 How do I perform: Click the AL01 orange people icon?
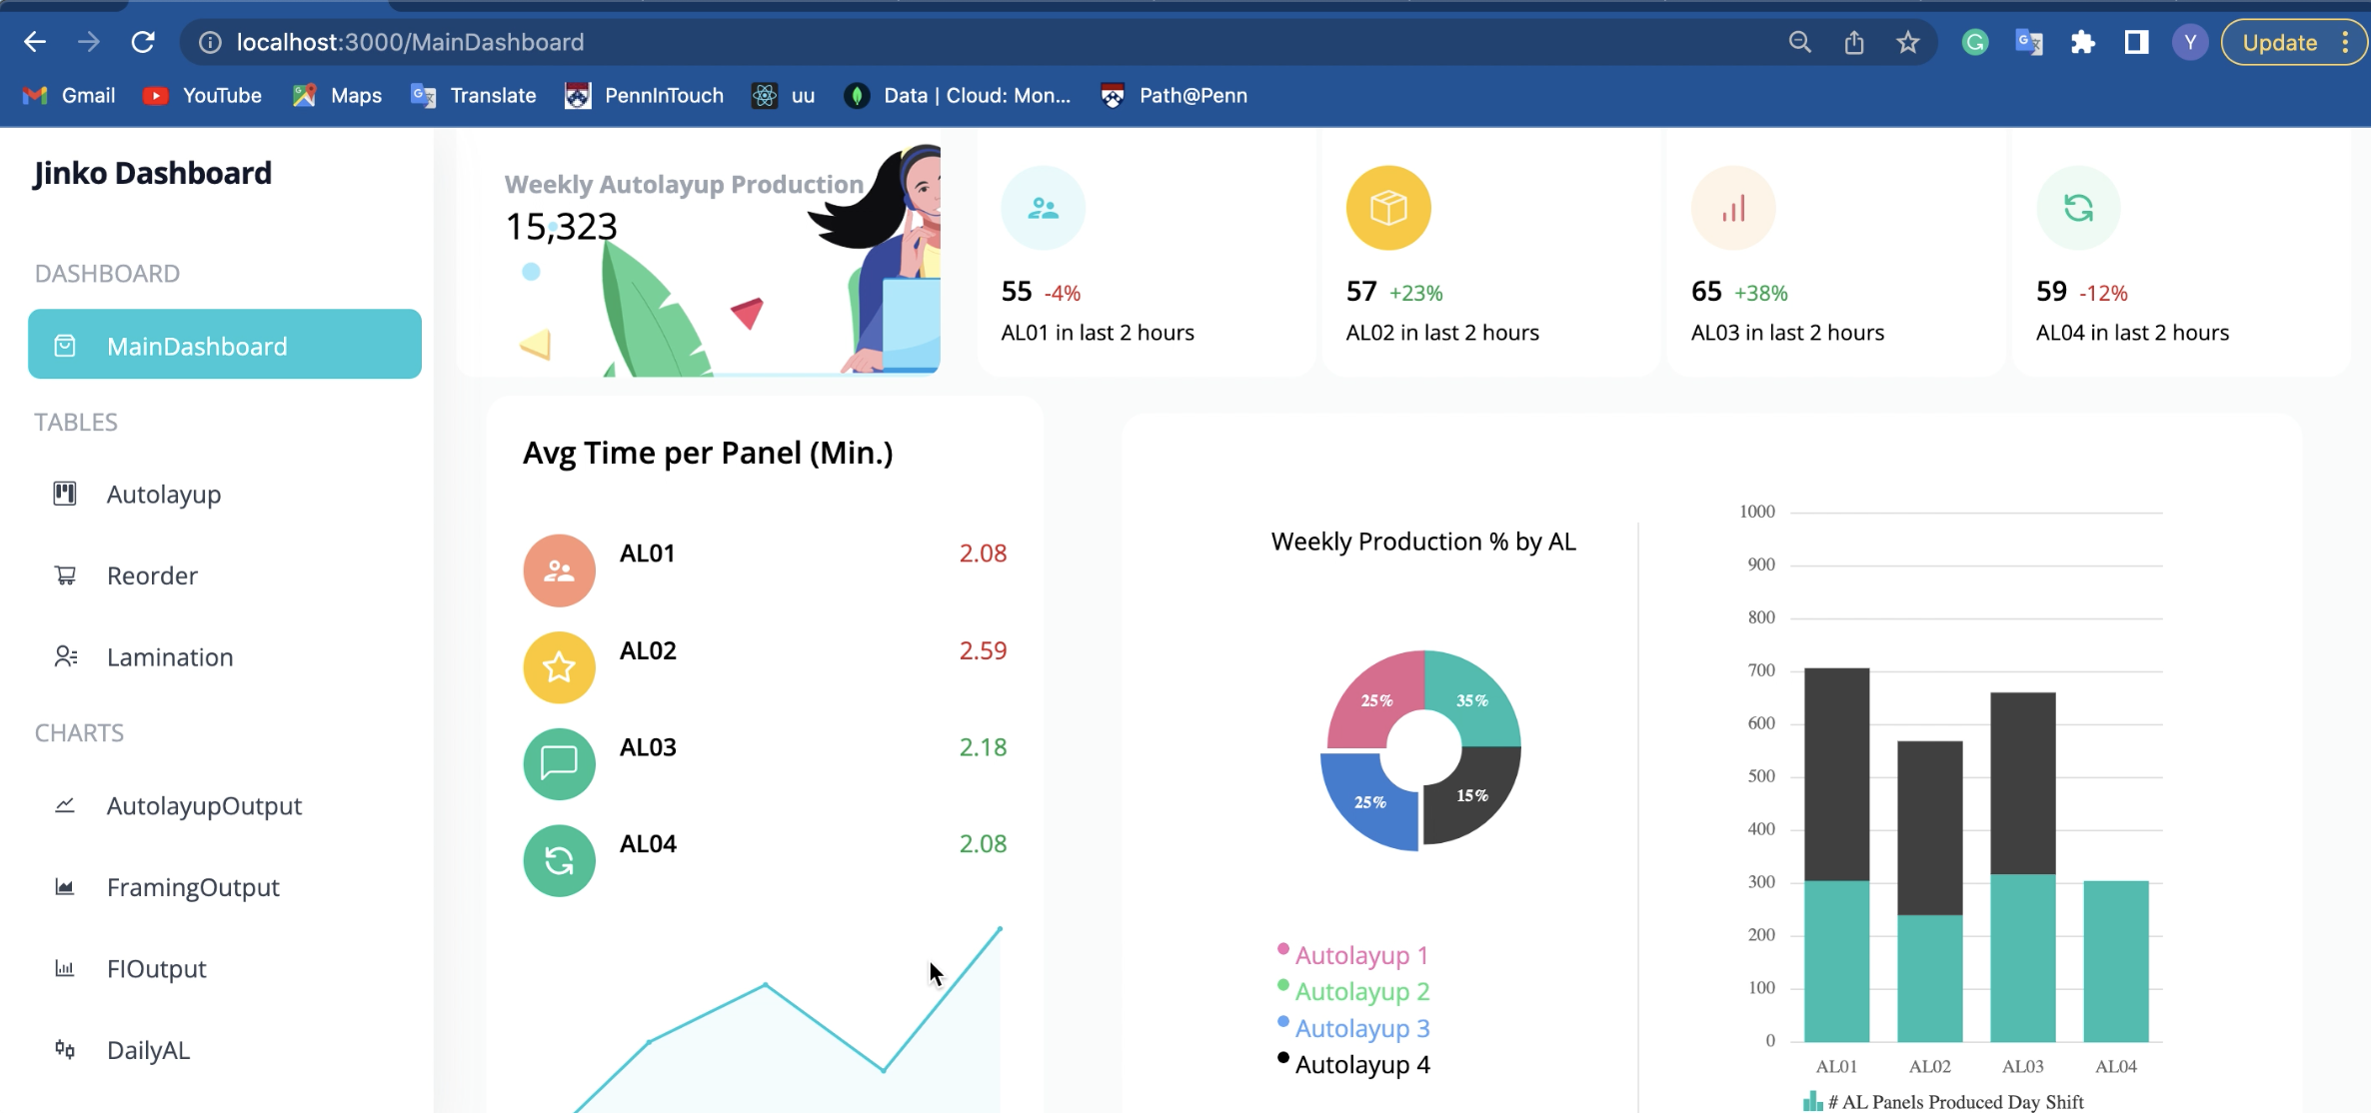559,570
